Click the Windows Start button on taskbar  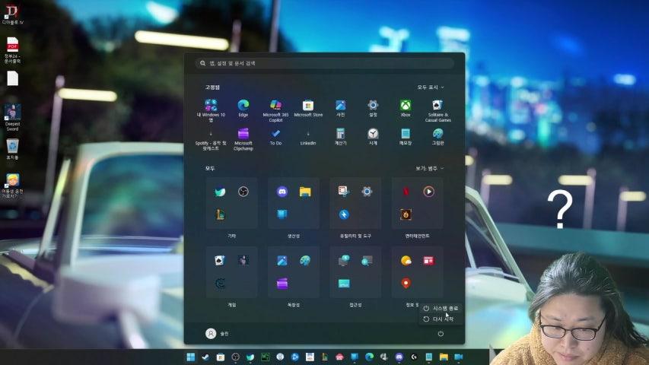[191, 357]
